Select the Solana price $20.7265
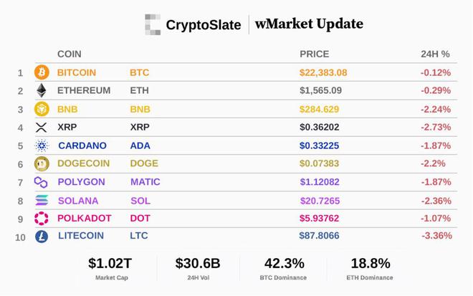Screen dimensions: 473x296 [x=320, y=201]
